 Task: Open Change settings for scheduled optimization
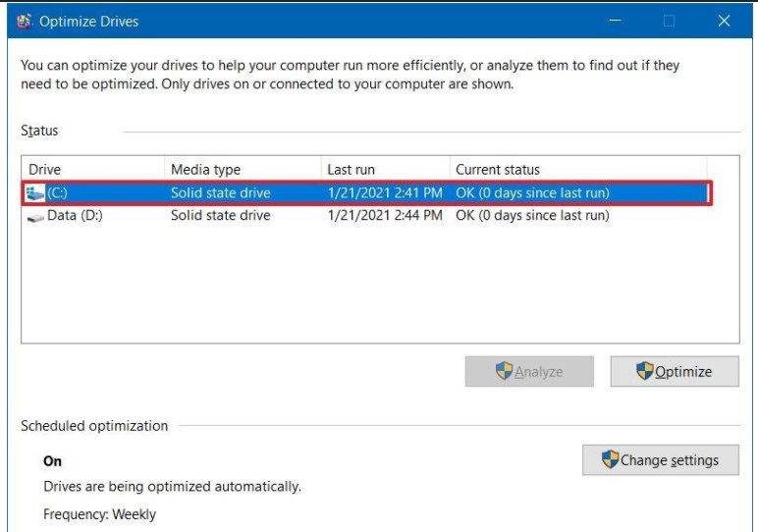tap(660, 459)
